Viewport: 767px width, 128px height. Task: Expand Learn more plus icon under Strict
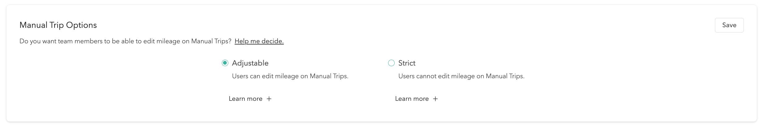click(435, 99)
